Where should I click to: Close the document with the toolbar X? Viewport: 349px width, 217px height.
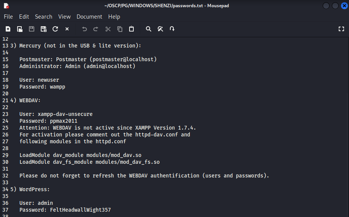pos(67,29)
